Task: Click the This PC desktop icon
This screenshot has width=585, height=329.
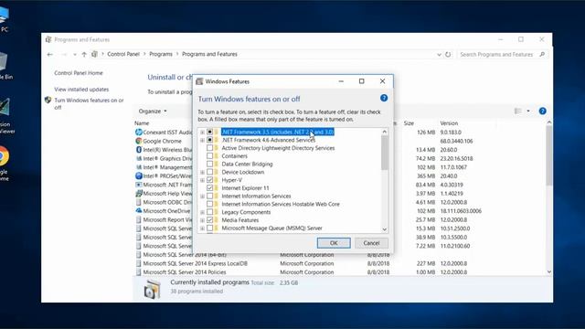Action: click(4, 15)
